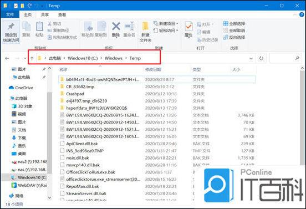
Task: Select WebDAV network drive in navigation pane
Action: coord(29,185)
